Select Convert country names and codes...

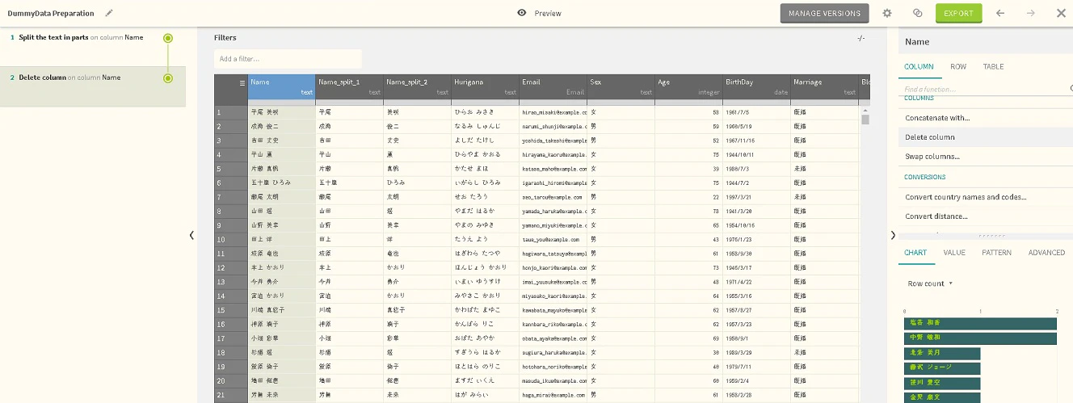pos(986,197)
